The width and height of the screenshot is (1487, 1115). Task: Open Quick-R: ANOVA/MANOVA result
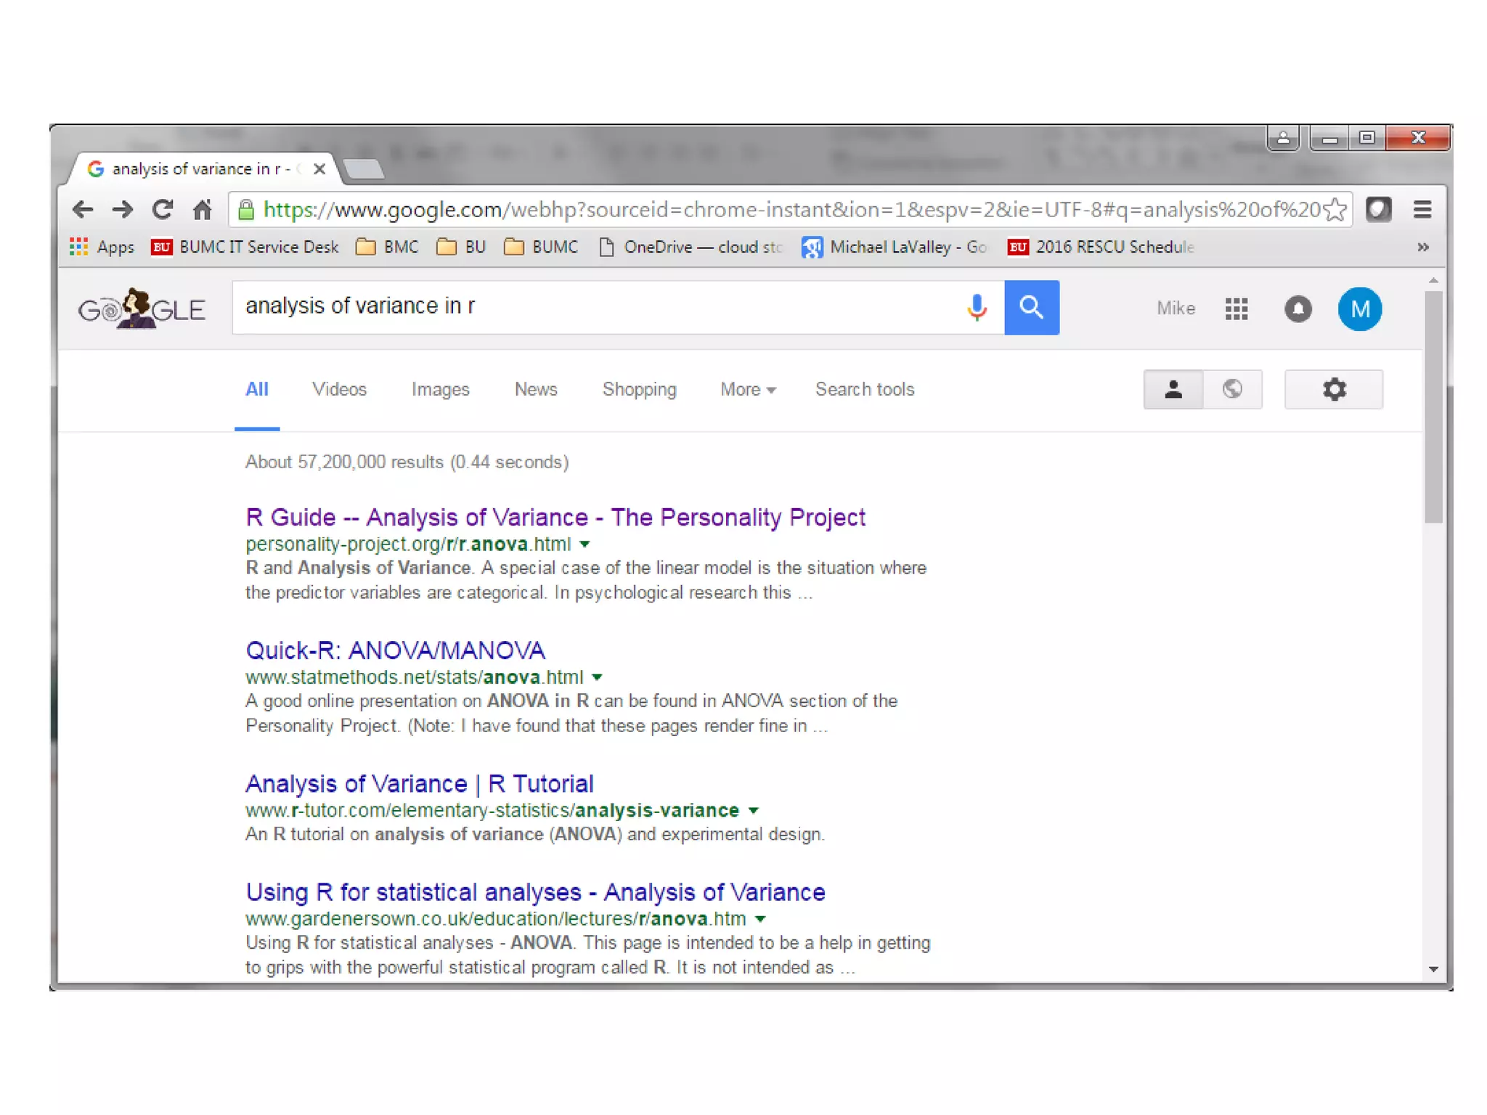[x=395, y=650]
